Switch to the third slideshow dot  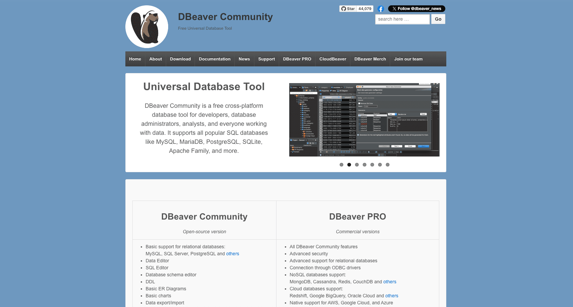(357, 165)
